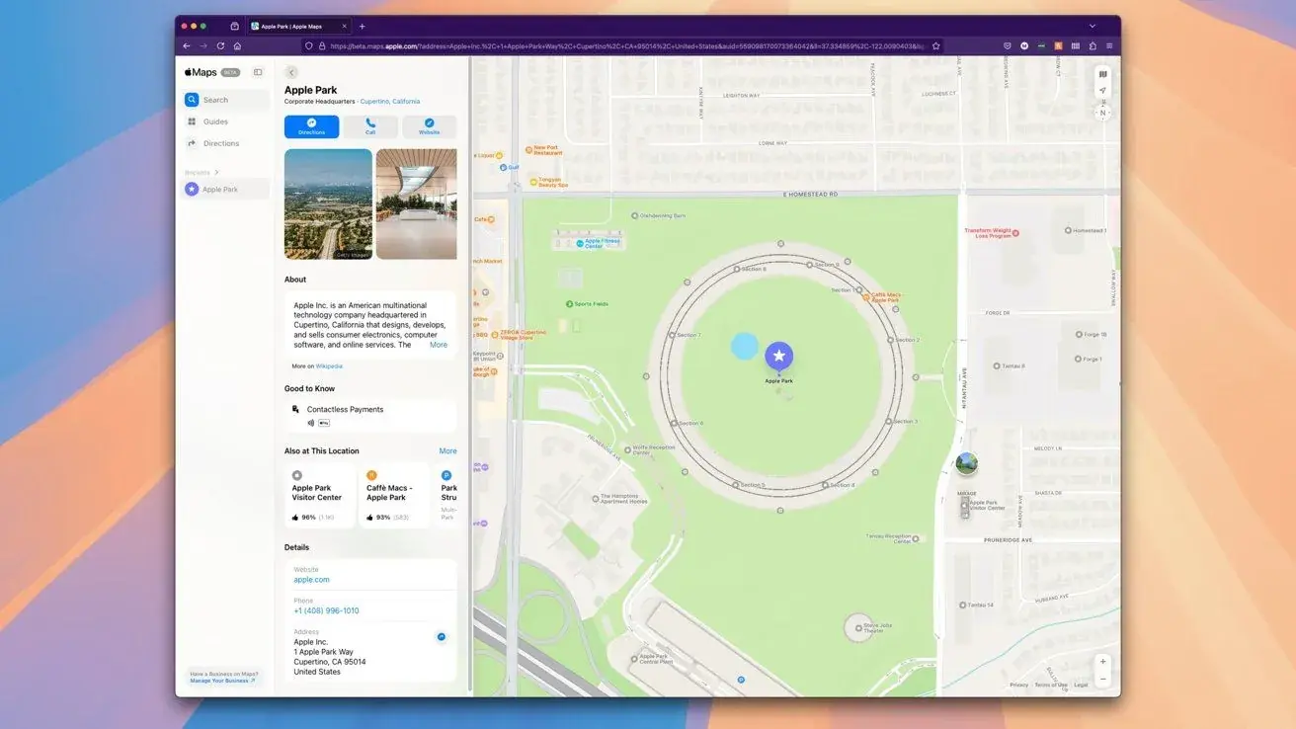This screenshot has width=1296, height=729.
Task: Open the browser tab list dropdown arrow
Action: (x=1093, y=26)
